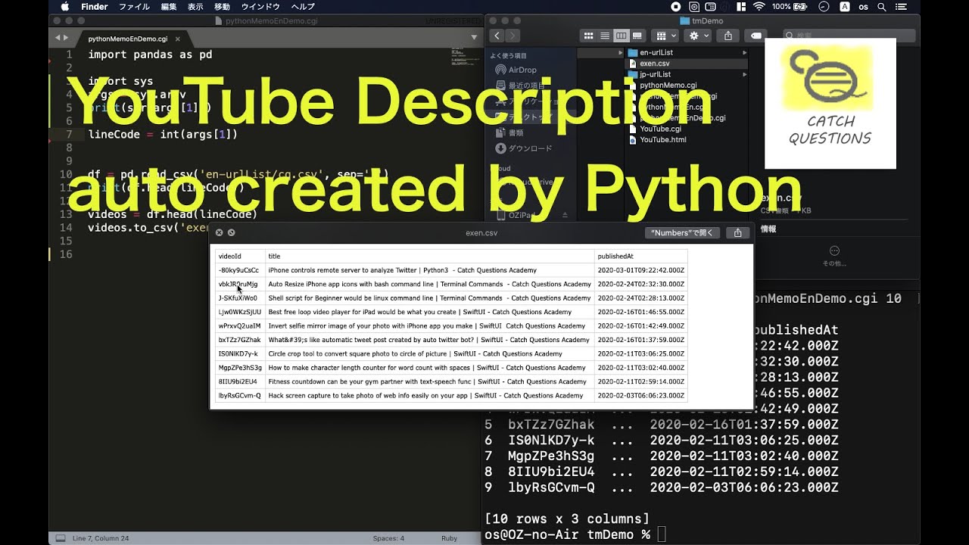Click Quick Look share button
Viewport: 969px width, 545px height.
[x=737, y=233]
